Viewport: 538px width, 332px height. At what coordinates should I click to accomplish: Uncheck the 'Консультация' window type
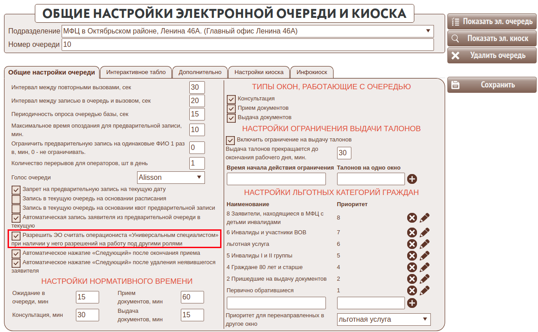click(x=231, y=99)
